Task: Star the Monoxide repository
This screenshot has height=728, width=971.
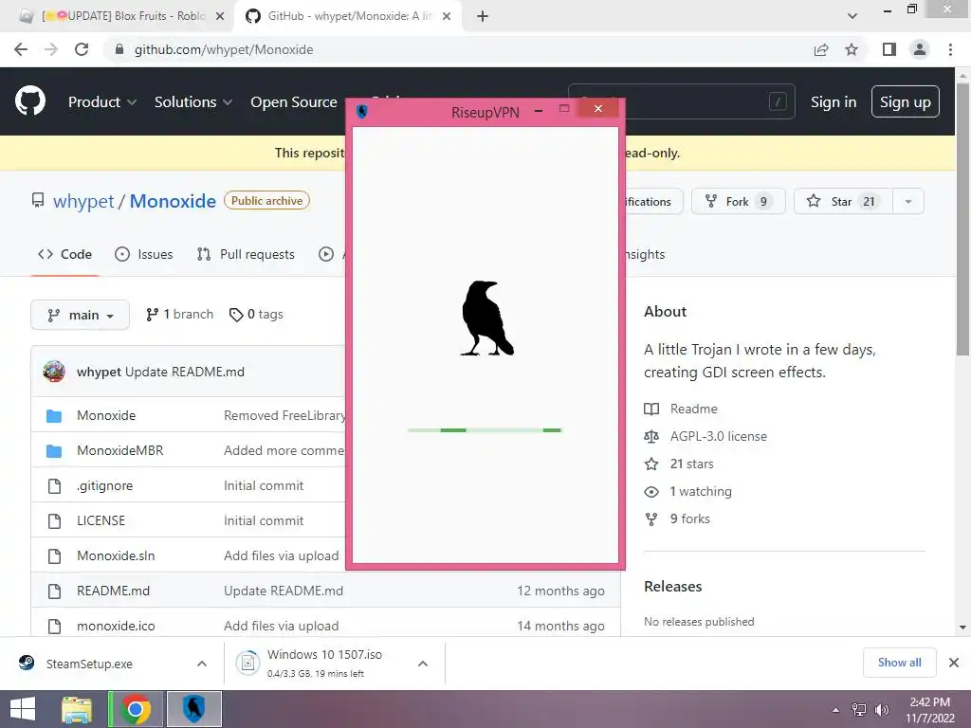Action: click(843, 201)
